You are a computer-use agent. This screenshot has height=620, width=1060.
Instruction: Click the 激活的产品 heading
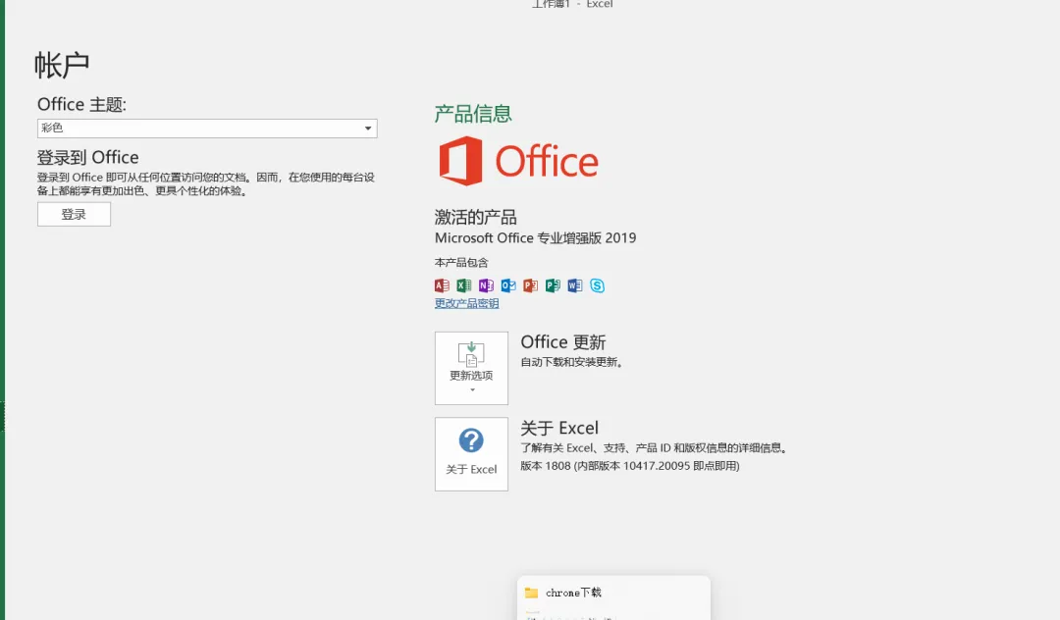(x=476, y=218)
